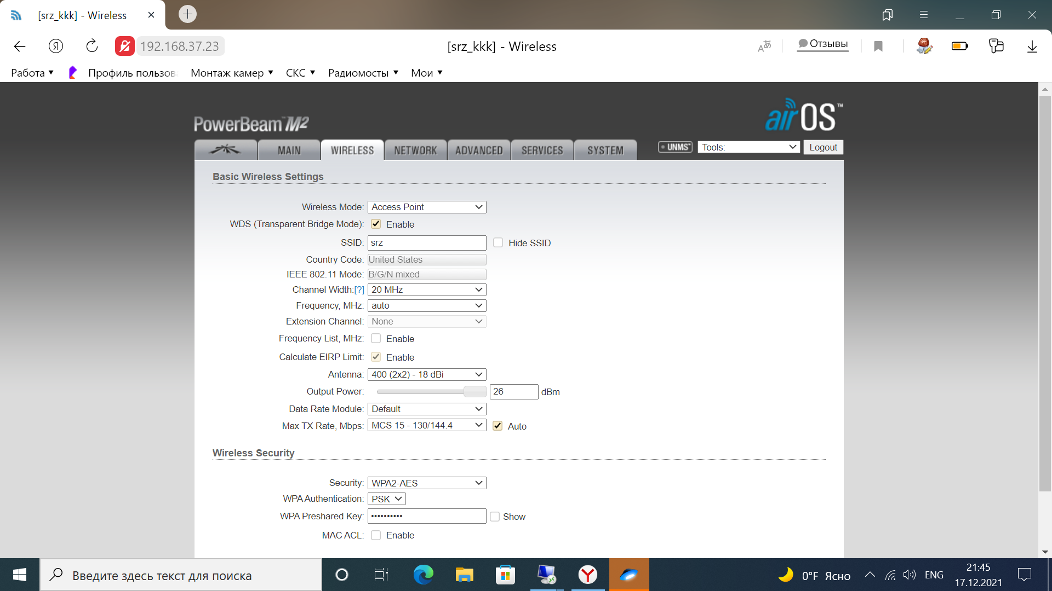The image size is (1052, 591).
Task: Open Microsoft Store from taskbar
Action: [x=505, y=575]
